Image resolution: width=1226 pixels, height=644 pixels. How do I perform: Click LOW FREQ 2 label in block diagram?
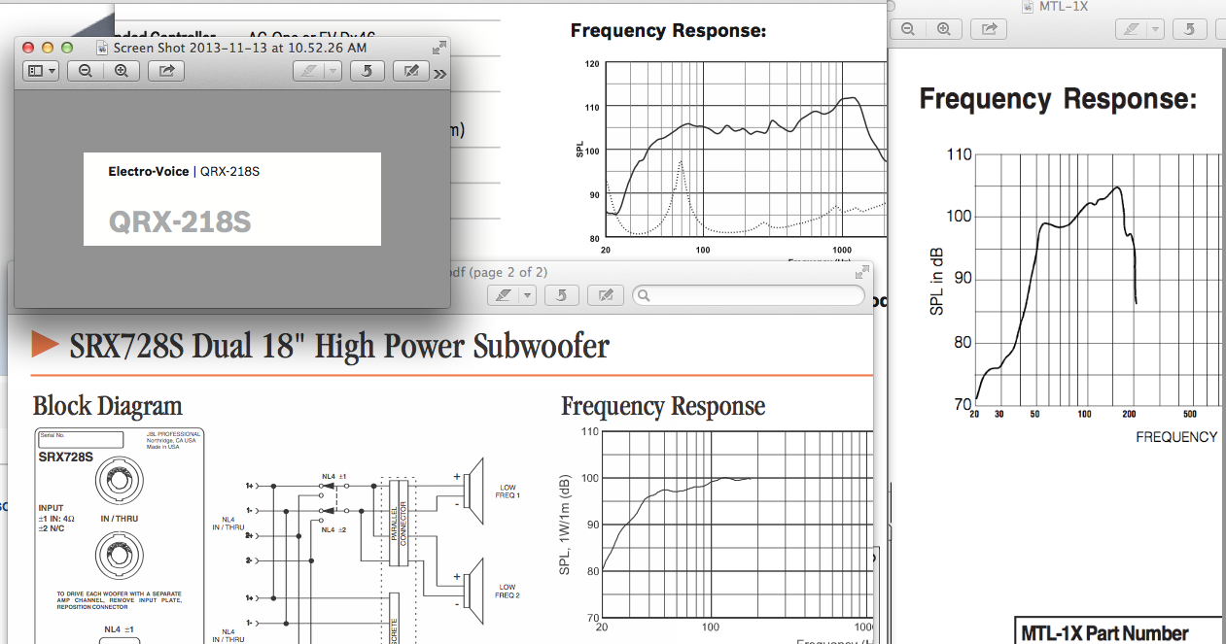point(508,591)
